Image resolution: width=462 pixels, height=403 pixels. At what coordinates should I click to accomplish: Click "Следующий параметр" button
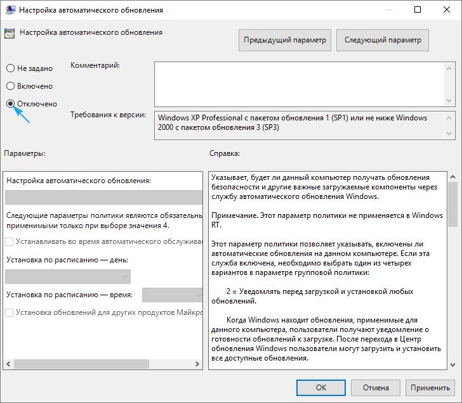[x=382, y=40]
